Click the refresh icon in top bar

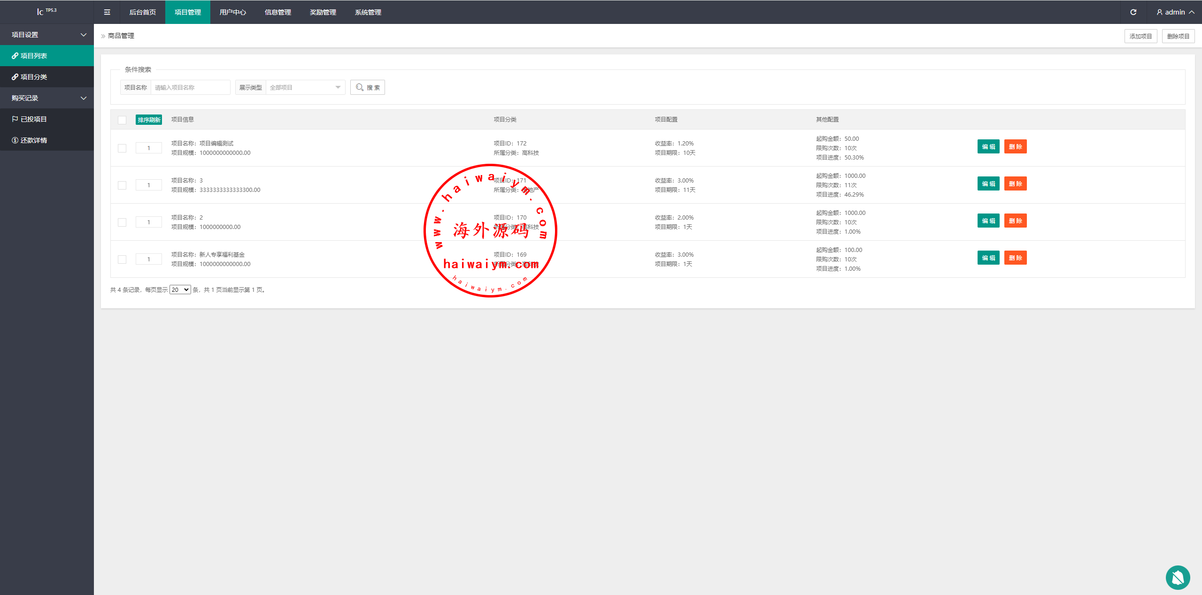click(x=1133, y=12)
